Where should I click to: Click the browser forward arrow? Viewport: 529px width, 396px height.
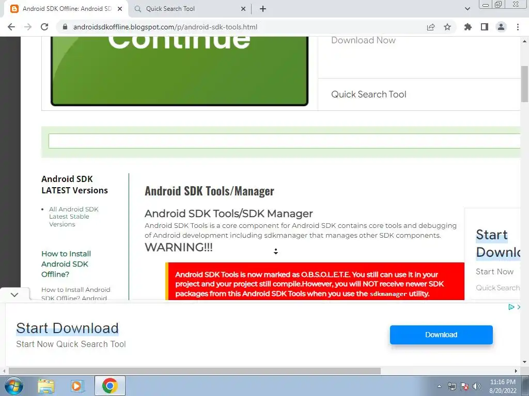point(28,27)
